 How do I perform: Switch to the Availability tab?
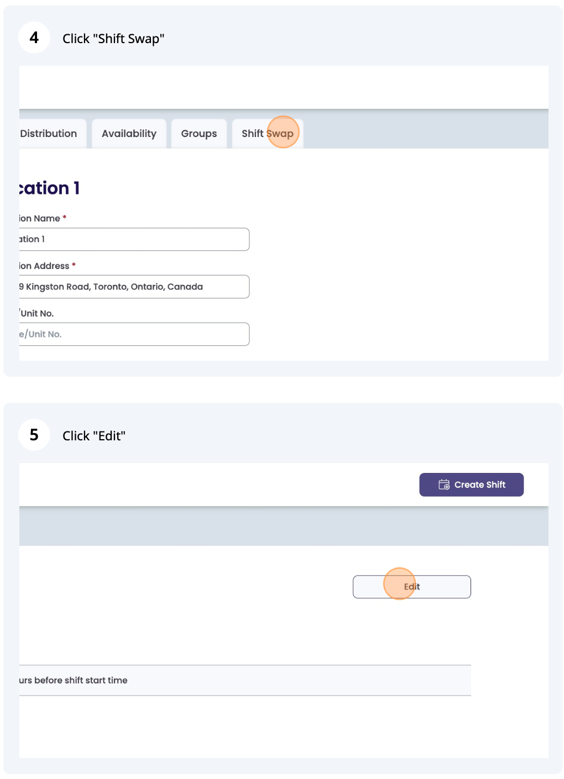(x=129, y=134)
